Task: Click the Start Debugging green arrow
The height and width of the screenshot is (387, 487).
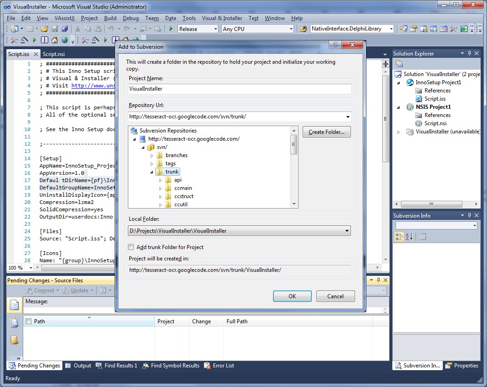Action: (171, 29)
